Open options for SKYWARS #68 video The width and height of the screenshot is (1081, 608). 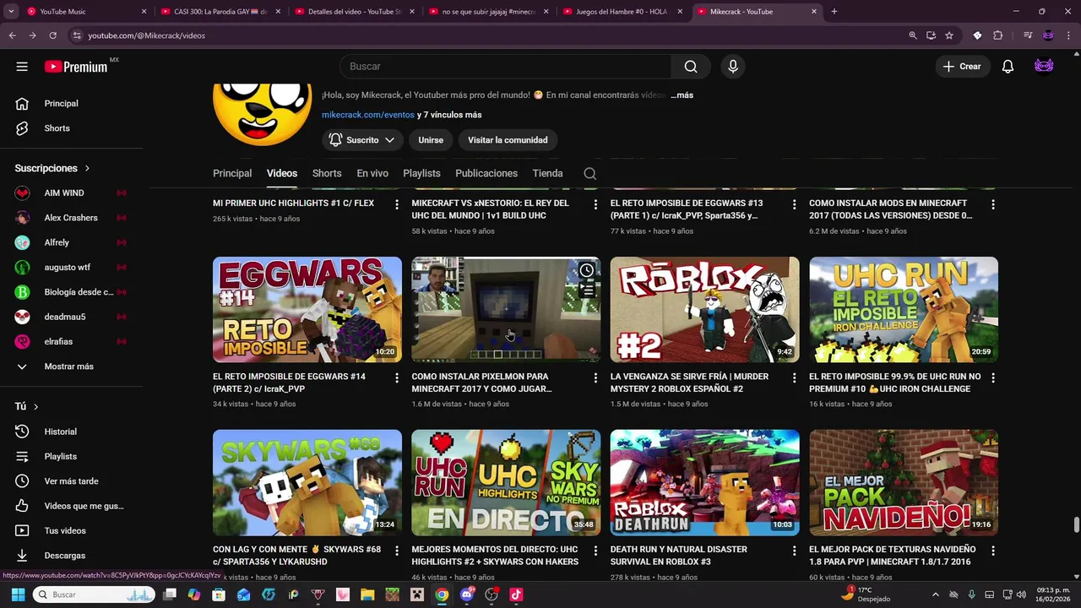(x=396, y=551)
